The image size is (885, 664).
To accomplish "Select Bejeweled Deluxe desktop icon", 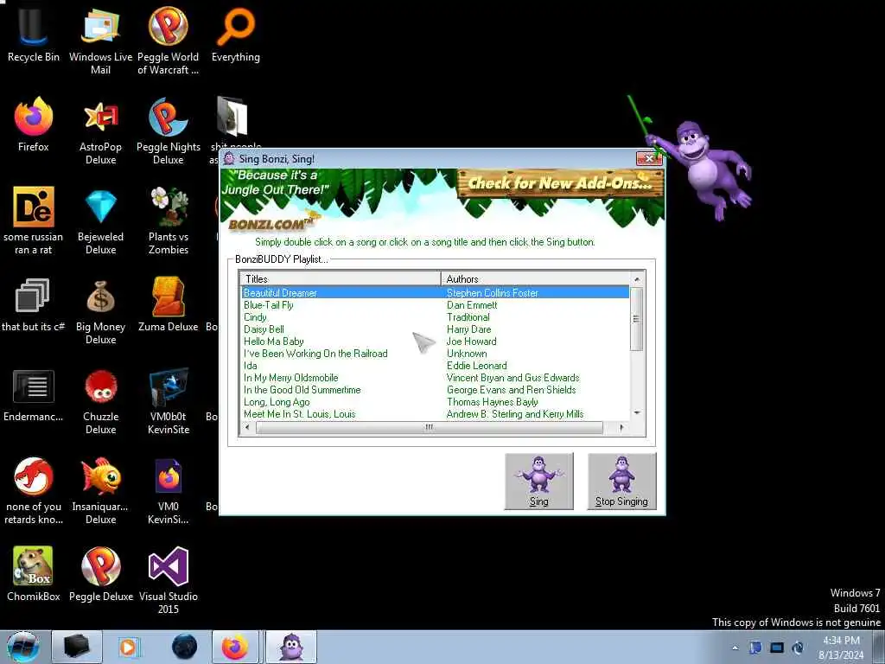I will pos(100,220).
